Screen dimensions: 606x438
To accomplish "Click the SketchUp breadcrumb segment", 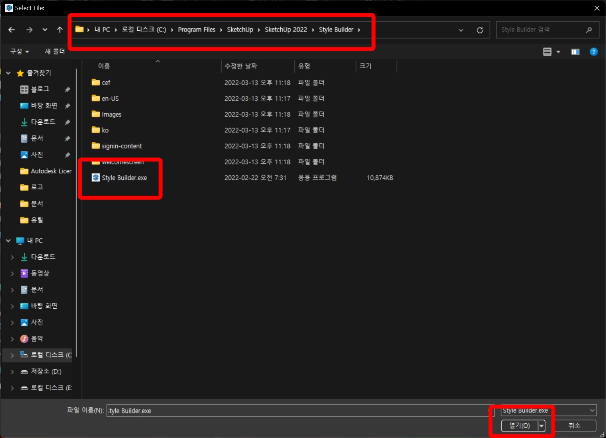I will 240,29.
